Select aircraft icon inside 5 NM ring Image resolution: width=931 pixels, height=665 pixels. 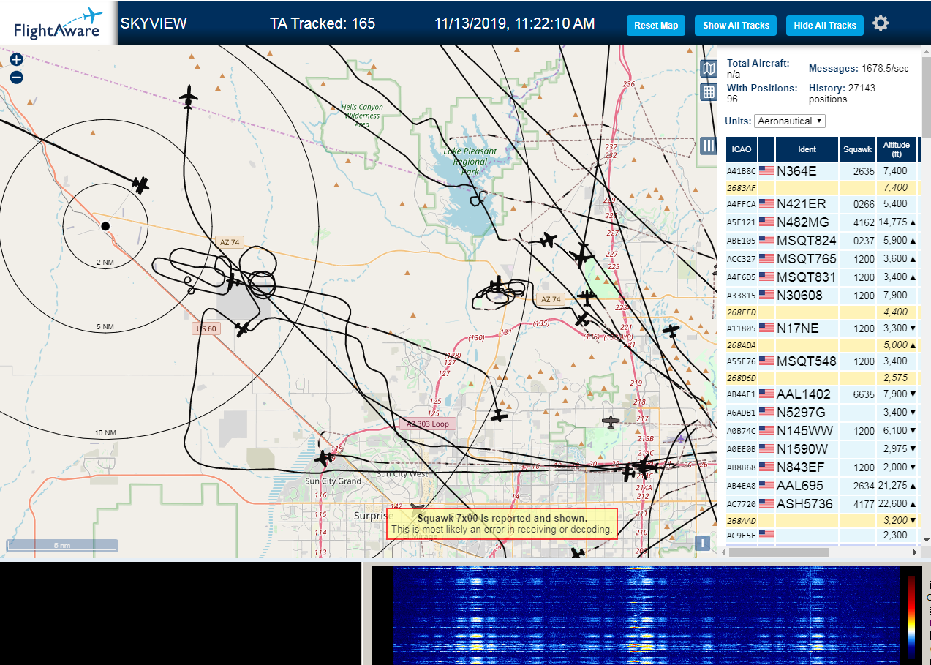[x=140, y=184]
